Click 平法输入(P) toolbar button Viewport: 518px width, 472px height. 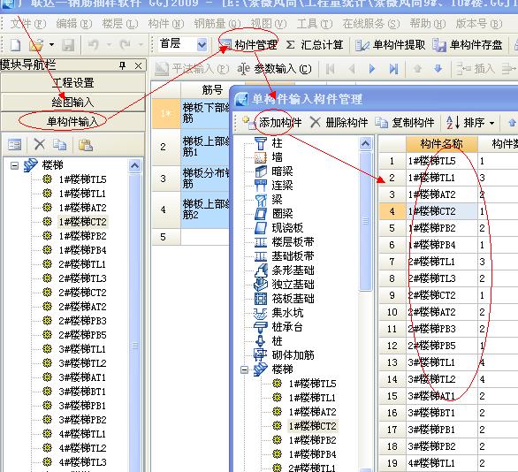(x=192, y=69)
